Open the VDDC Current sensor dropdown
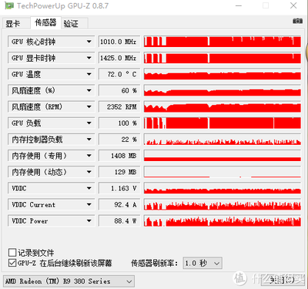Screen dimensions: 308x289 click(89, 205)
